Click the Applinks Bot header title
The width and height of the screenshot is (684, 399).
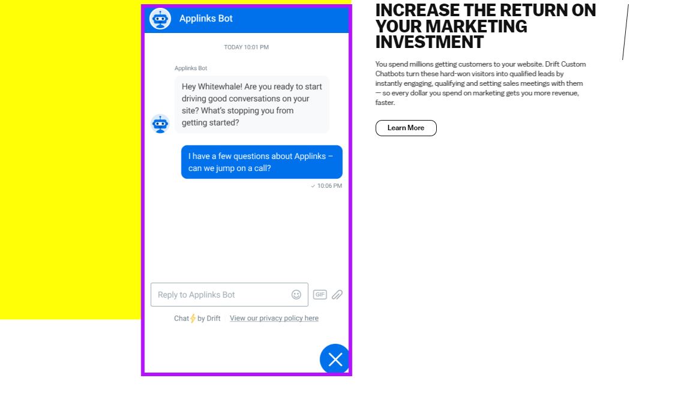206,19
